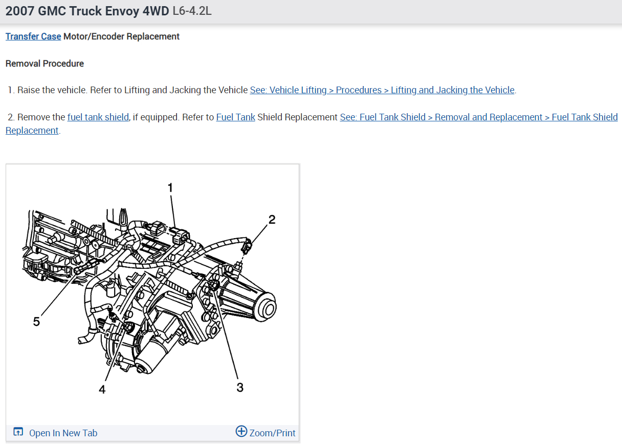Open the Transfer Case link in title

coord(33,36)
